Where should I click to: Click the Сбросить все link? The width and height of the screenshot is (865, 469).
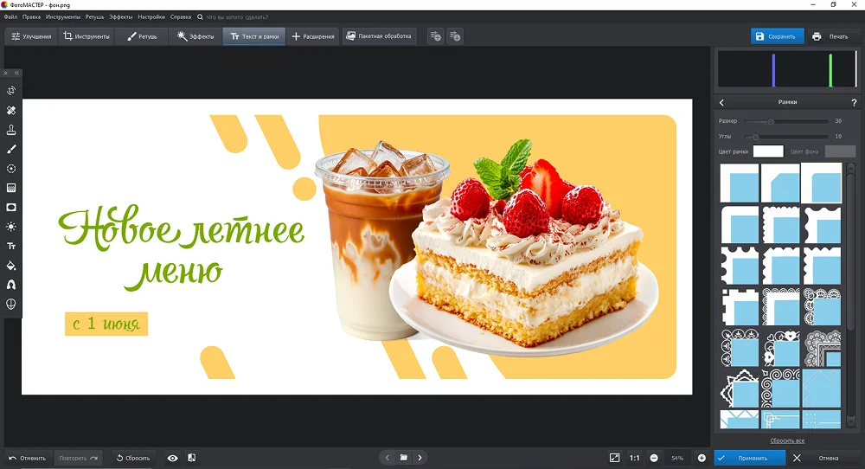[x=786, y=440]
